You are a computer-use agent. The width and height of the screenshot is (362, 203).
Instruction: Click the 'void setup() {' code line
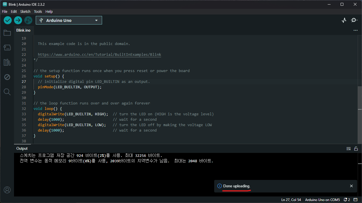(x=49, y=76)
